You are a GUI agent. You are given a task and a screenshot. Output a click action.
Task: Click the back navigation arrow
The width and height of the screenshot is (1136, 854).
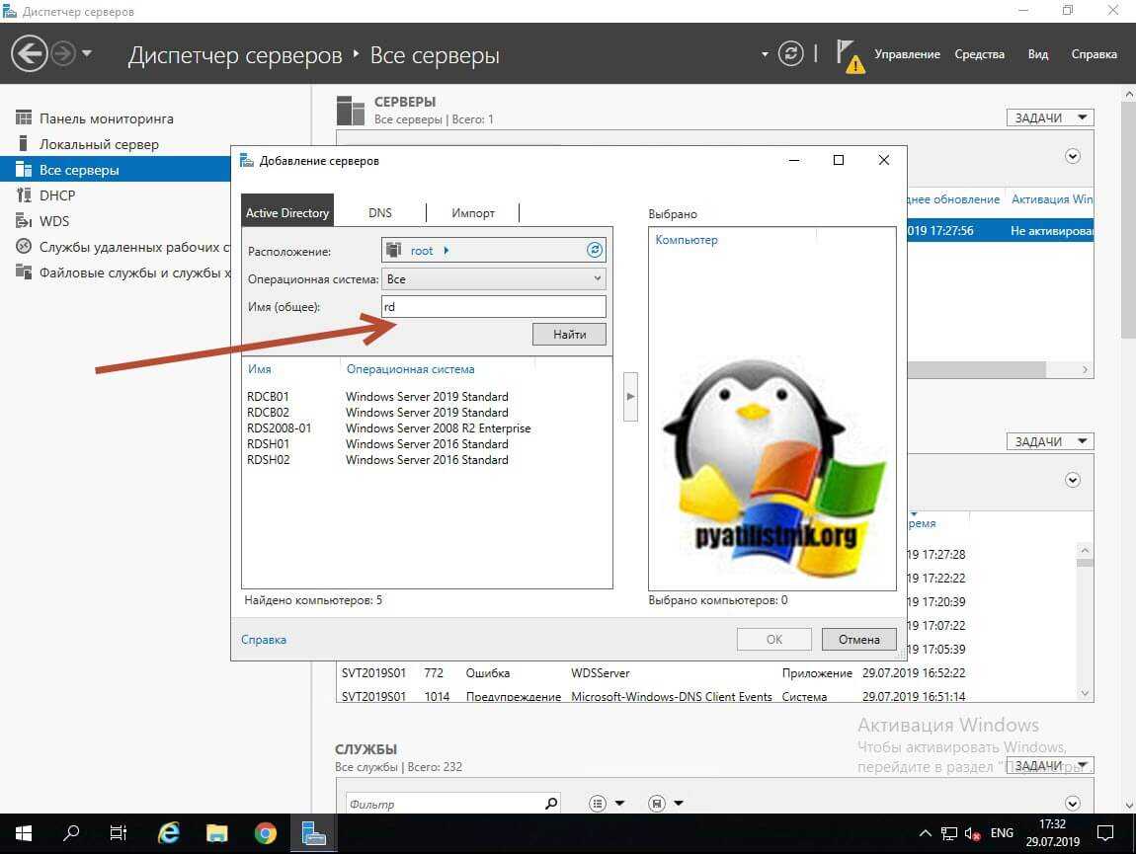point(30,53)
